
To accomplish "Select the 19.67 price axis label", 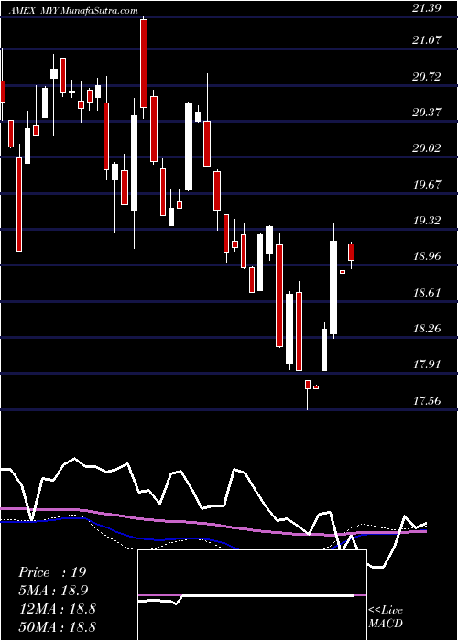I will [x=427, y=185].
